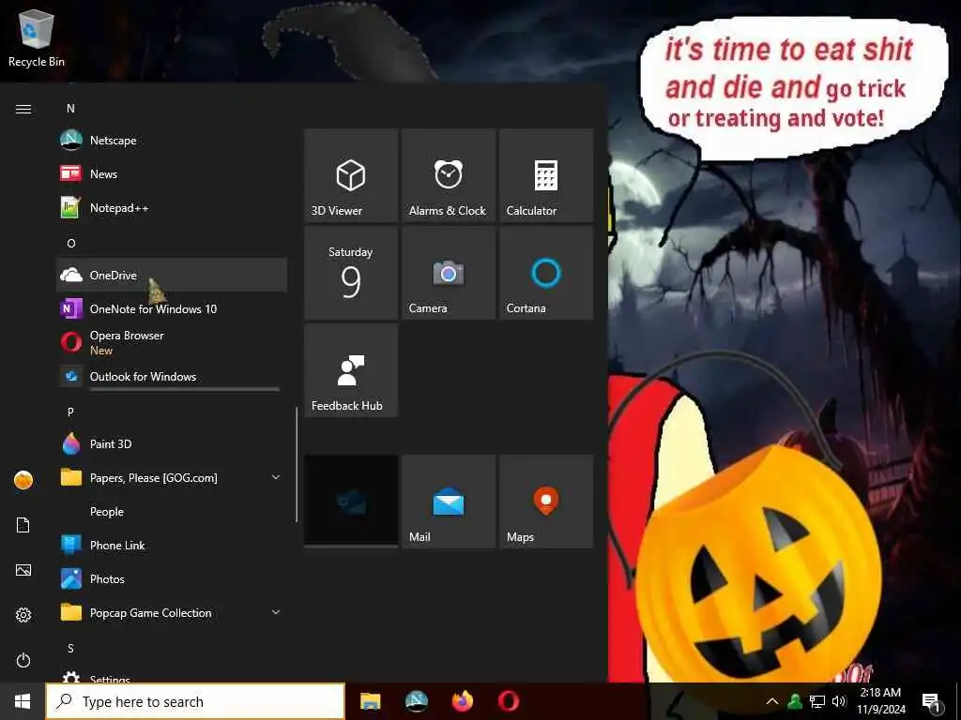Open the Calculator tile
Screen dimensions: 961x720
546,175
